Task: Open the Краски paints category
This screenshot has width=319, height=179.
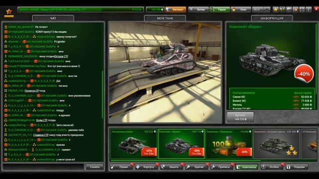Action: pos(196,167)
